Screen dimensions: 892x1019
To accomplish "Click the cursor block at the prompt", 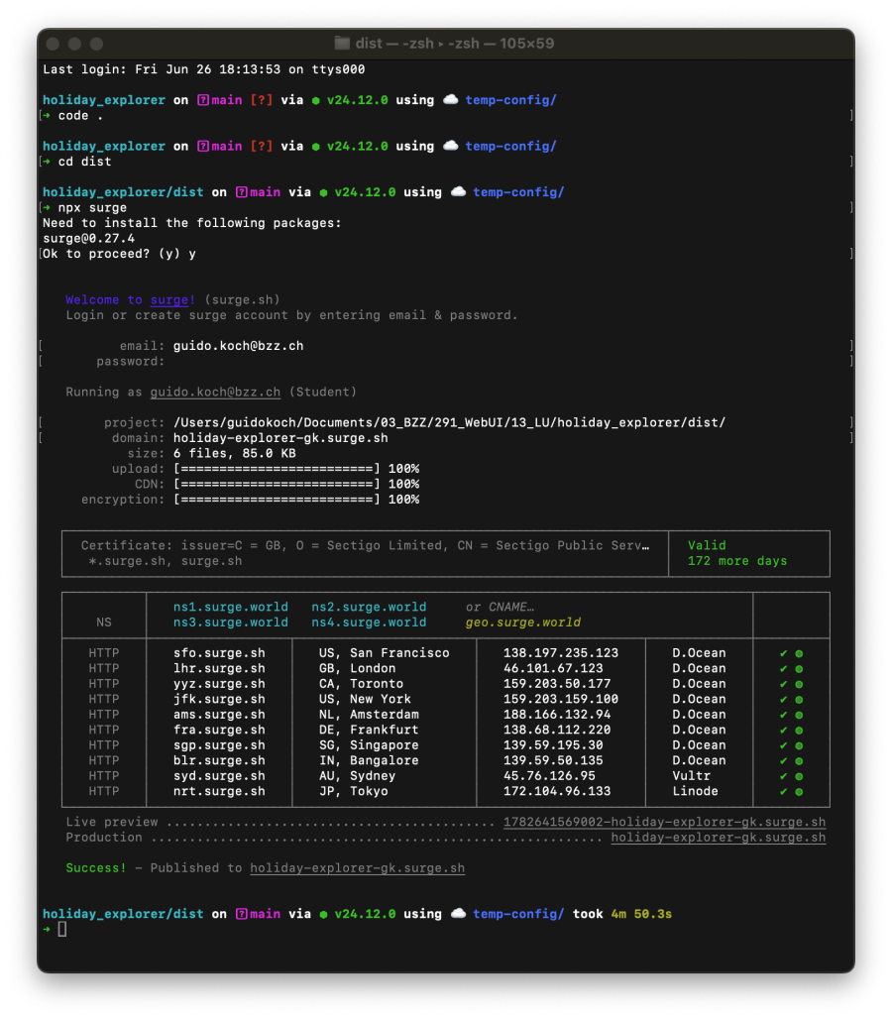I will (x=62, y=930).
